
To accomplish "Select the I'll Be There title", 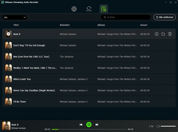I will coord(19,102).
